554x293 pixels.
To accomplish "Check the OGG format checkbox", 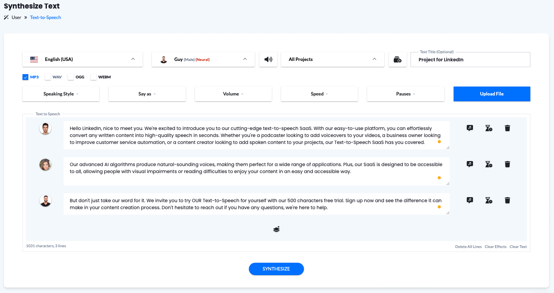I will point(71,77).
